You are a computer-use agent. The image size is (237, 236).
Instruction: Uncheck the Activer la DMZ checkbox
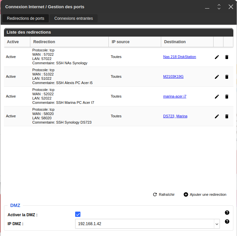(x=78, y=214)
